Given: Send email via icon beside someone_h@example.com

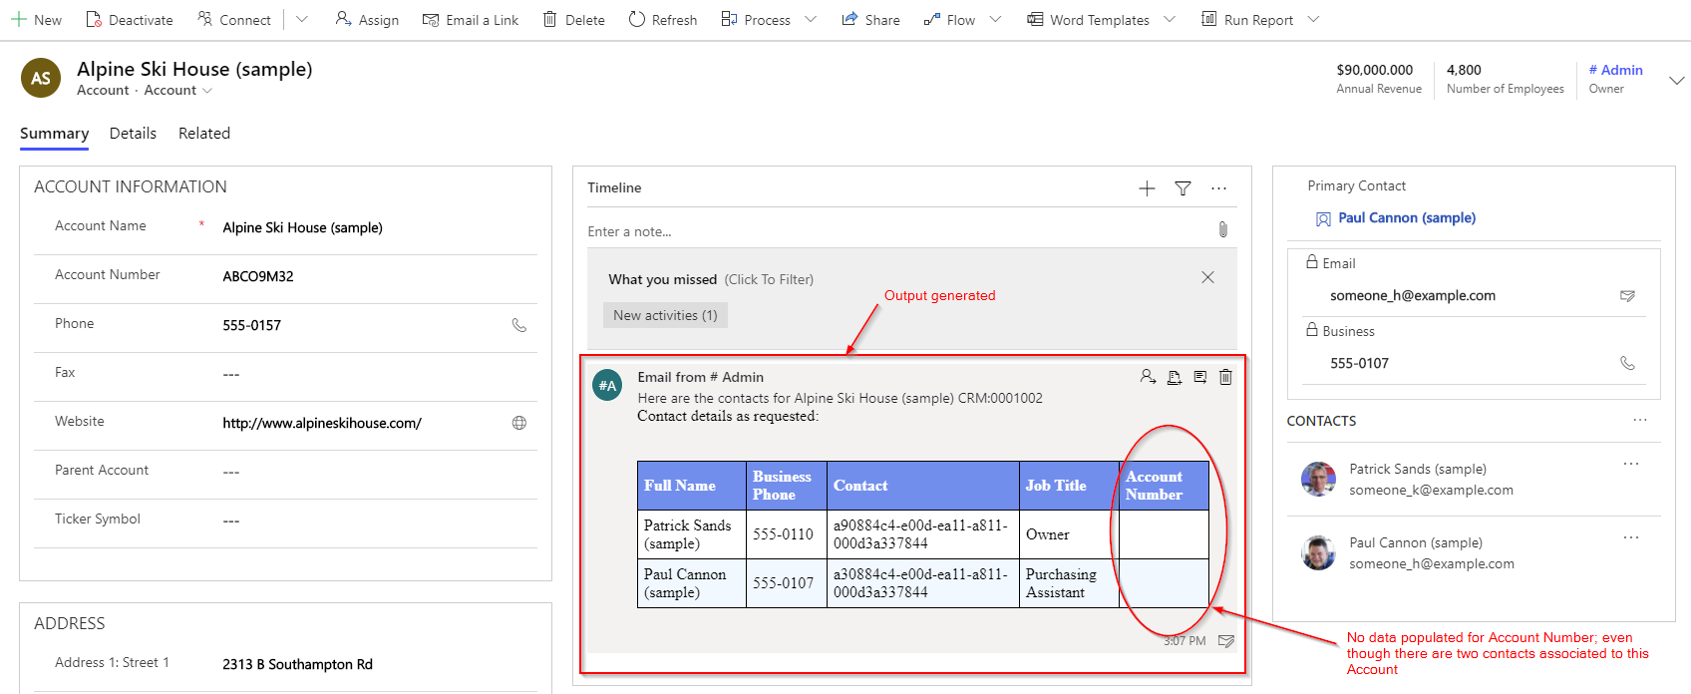Looking at the screenshot, I should point(1627,296).
